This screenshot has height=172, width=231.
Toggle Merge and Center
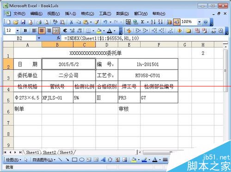56,31
